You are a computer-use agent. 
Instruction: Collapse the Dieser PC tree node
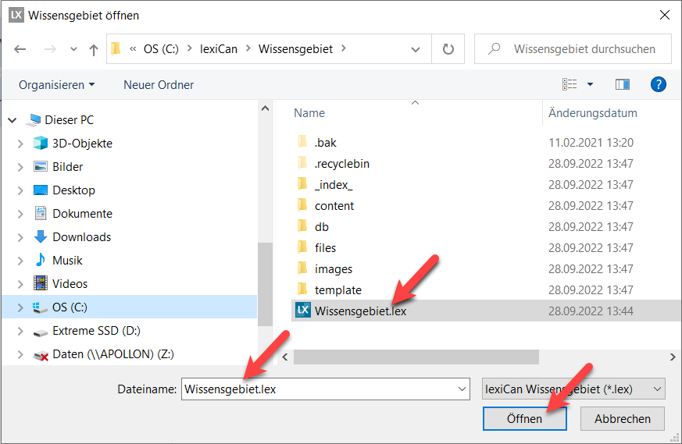[x=12, y=120]
